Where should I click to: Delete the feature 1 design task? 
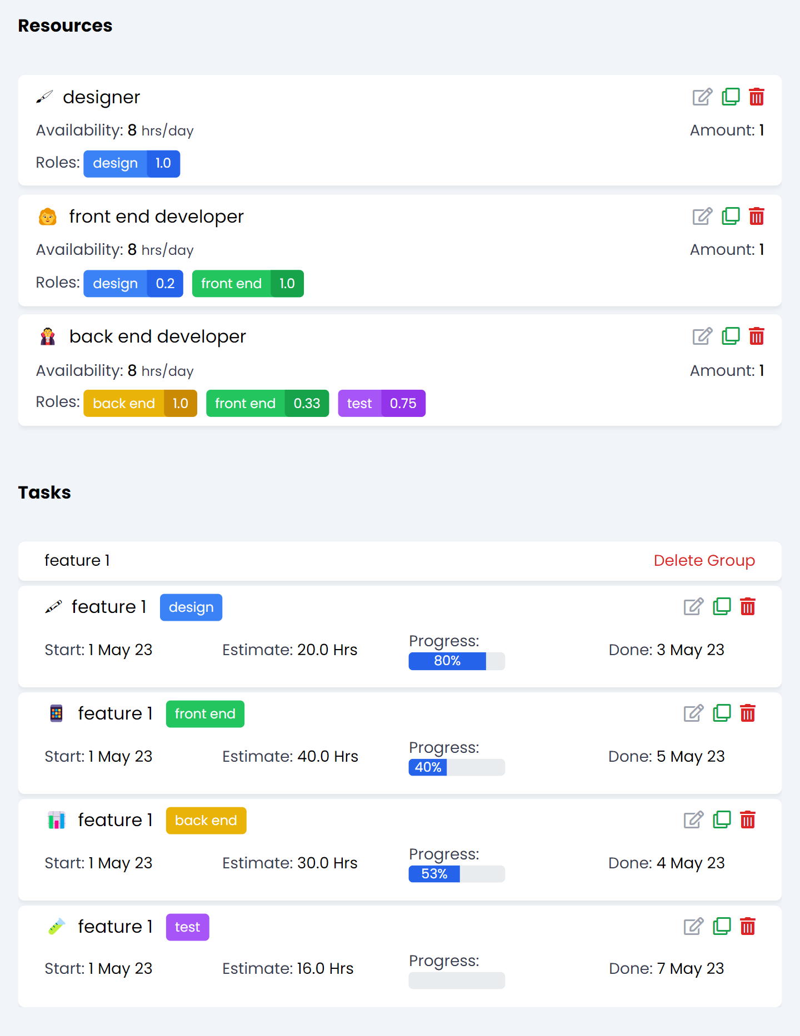click(748, 607)
